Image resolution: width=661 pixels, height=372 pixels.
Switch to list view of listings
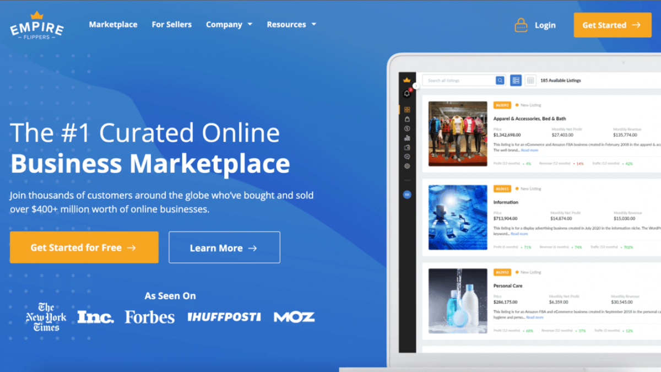tap(516, 80)
